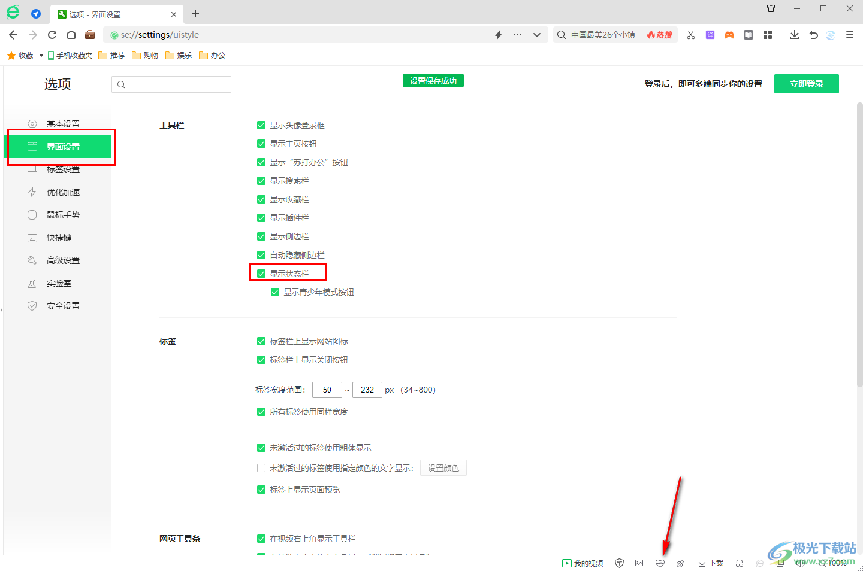The width and height of the screenshot is (863, 571).
Task: Click the minimum tab width field 50
Action: click(x=327, y=390)
